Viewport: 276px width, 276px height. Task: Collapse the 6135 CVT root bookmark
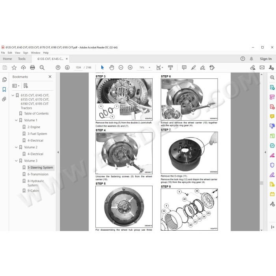pos(13,95)
